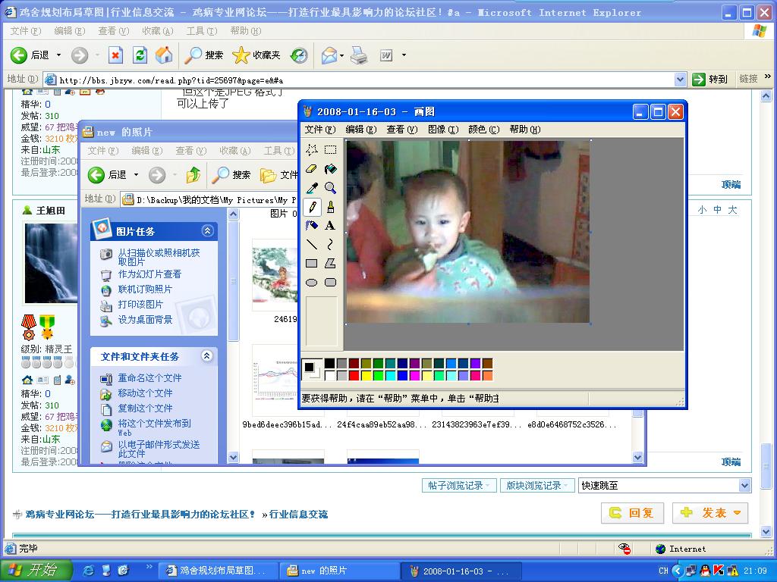Switch to the new 的照片 taskbar button
The width and height of the screenshot is (777, 582).
point(339,571)
